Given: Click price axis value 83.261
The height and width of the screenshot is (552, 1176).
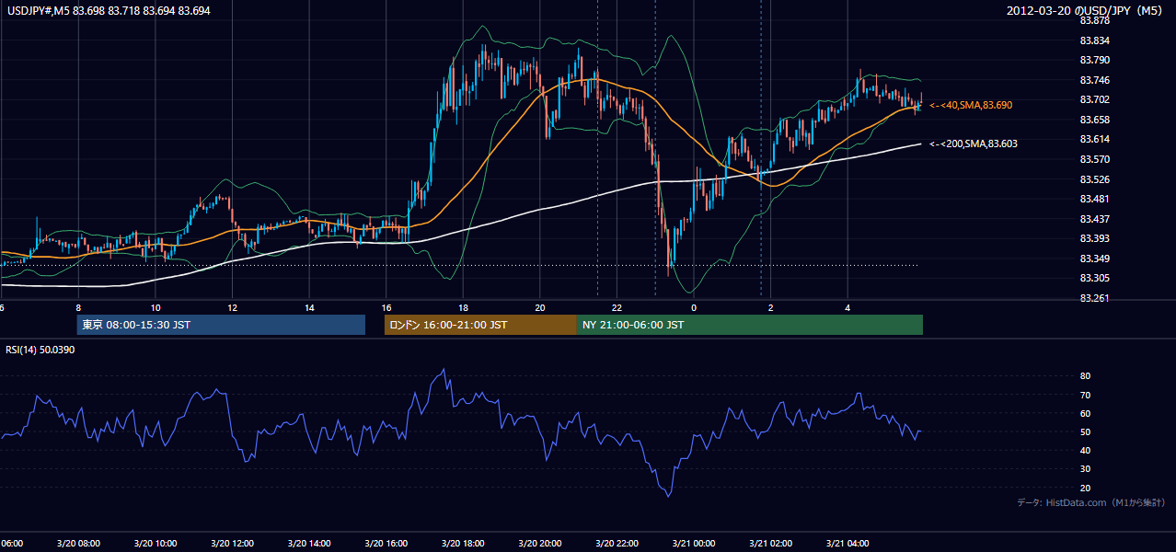Looking at the screenshot, I should pos(1094,298).
